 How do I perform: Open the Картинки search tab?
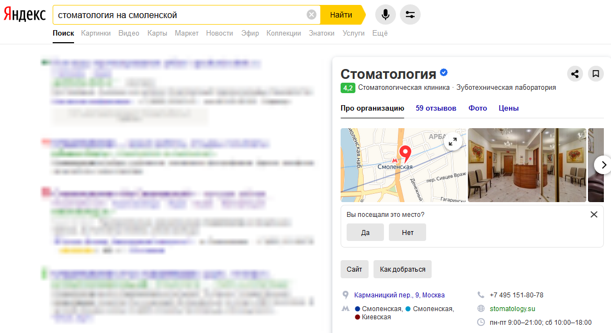(96, 33)
